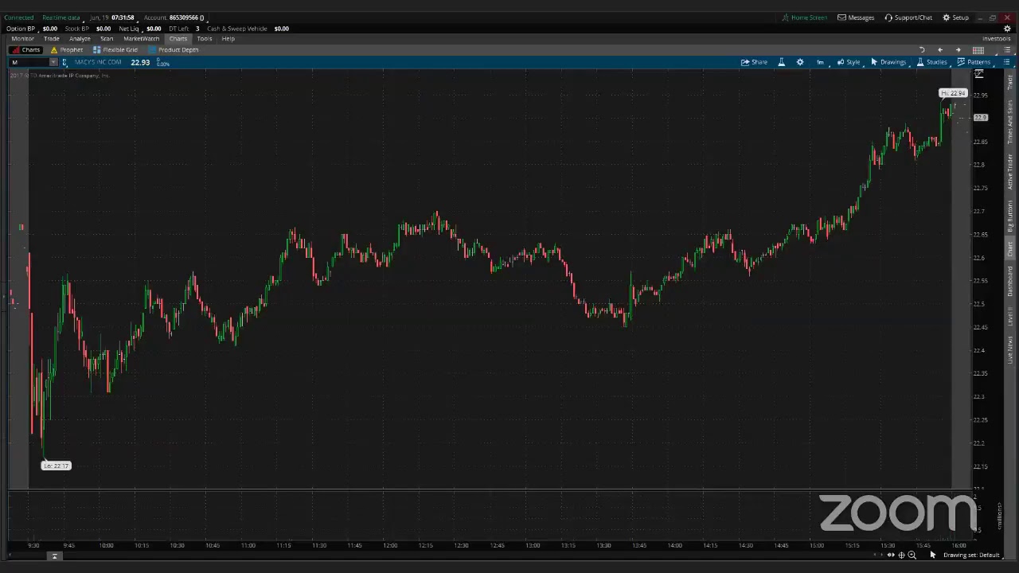Open the chart grid layout icon
Image resolution: width=1019 pixels, height=573 pixels.
(978, 50)
